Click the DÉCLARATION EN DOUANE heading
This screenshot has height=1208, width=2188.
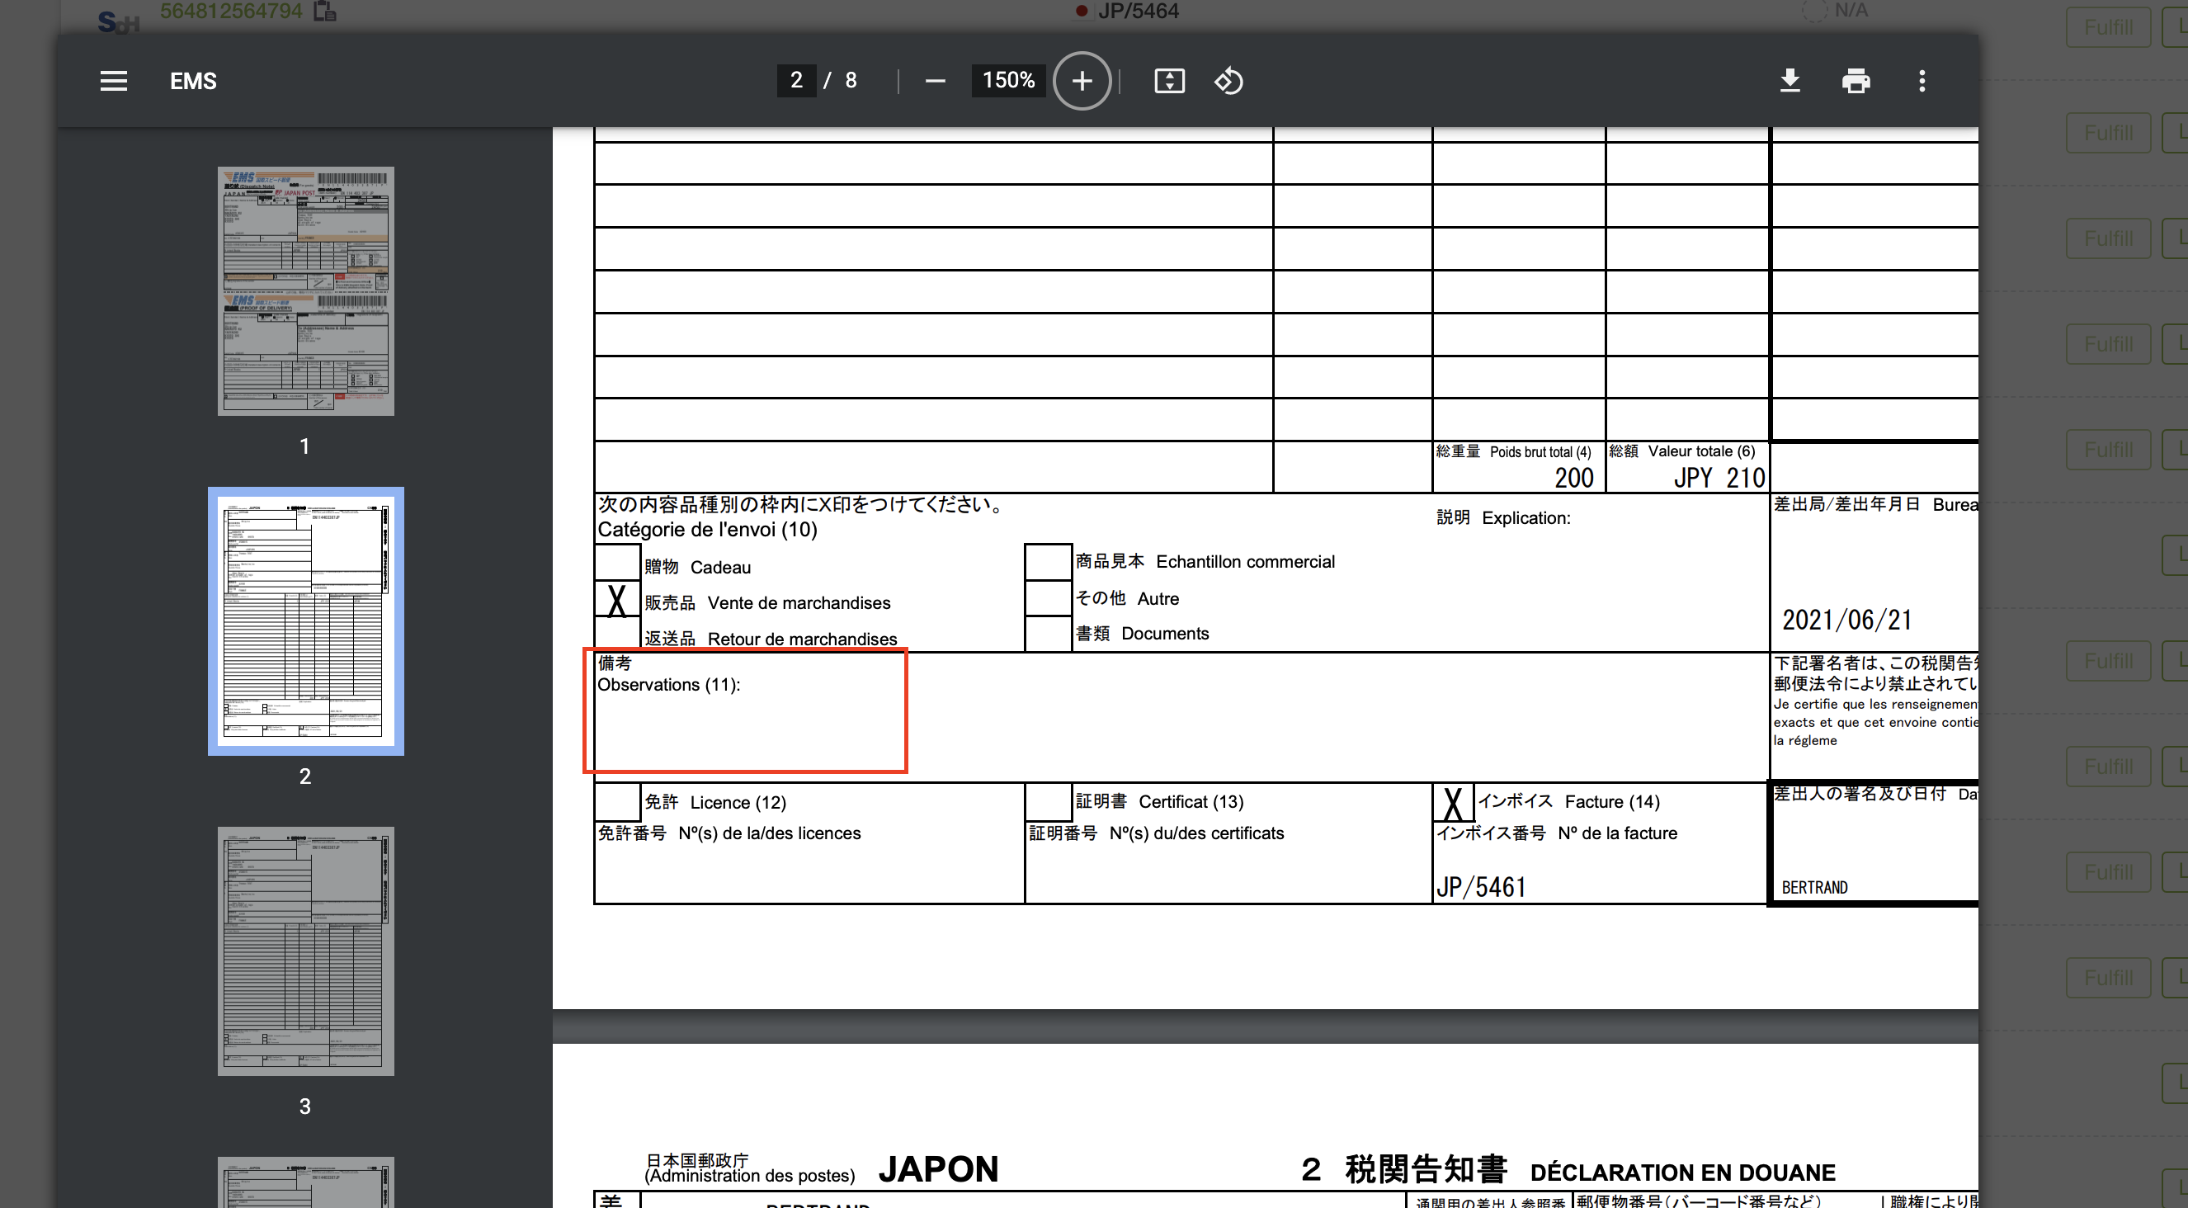(x=1682, y=1173)
